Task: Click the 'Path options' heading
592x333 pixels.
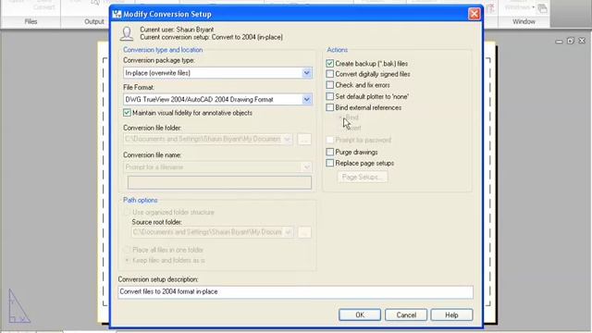Action: point(141,200)
